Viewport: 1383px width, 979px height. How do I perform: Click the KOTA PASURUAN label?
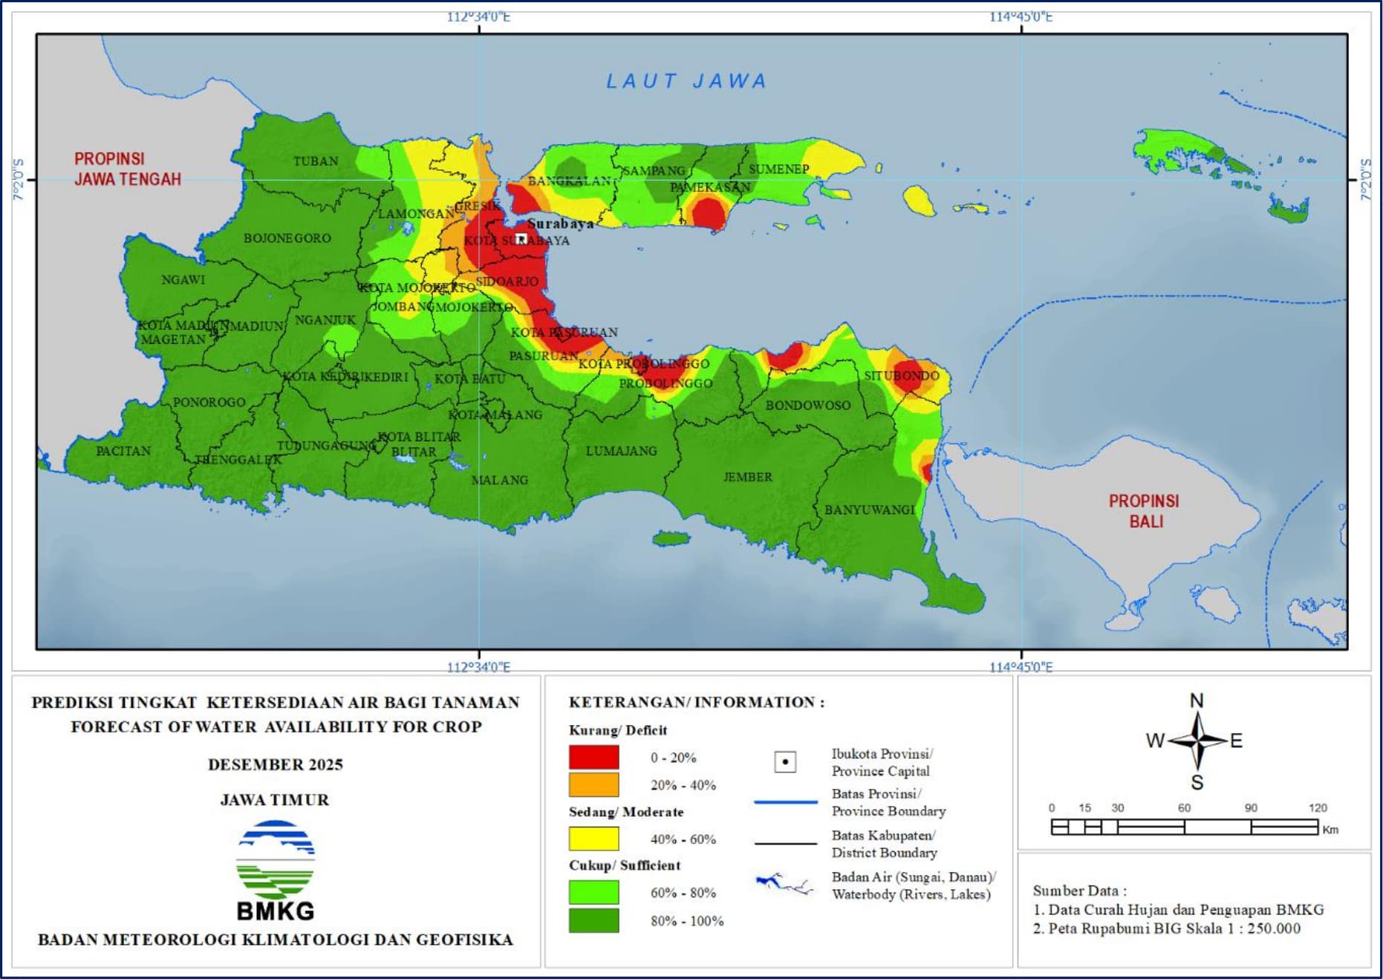(x=564, y=333)
